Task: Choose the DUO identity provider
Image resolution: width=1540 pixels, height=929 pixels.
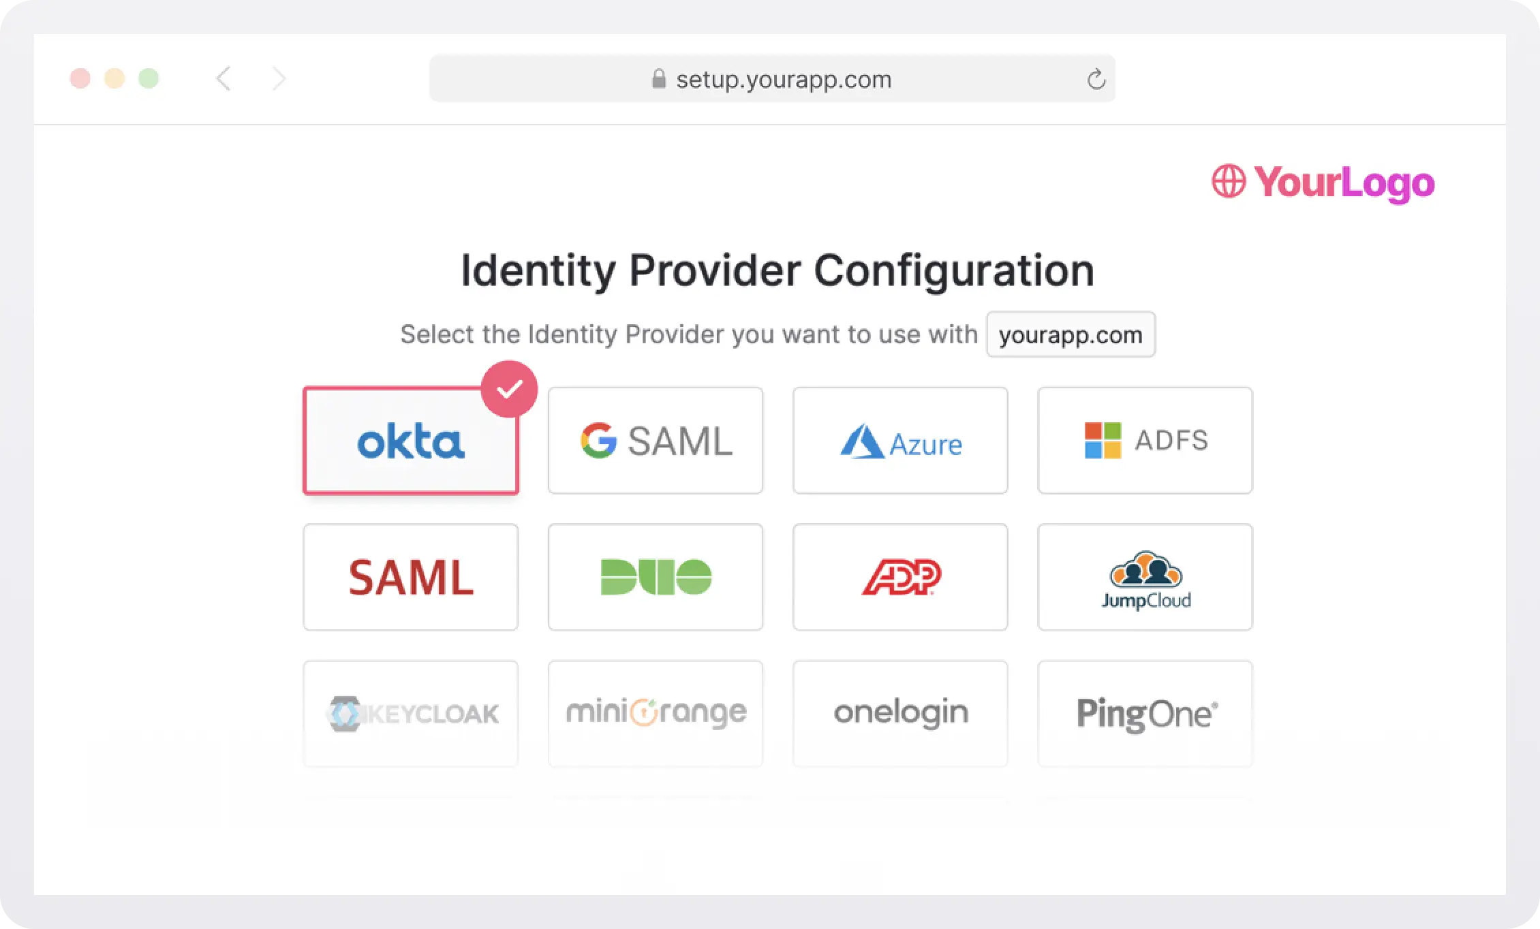Action: click(654, 578)
